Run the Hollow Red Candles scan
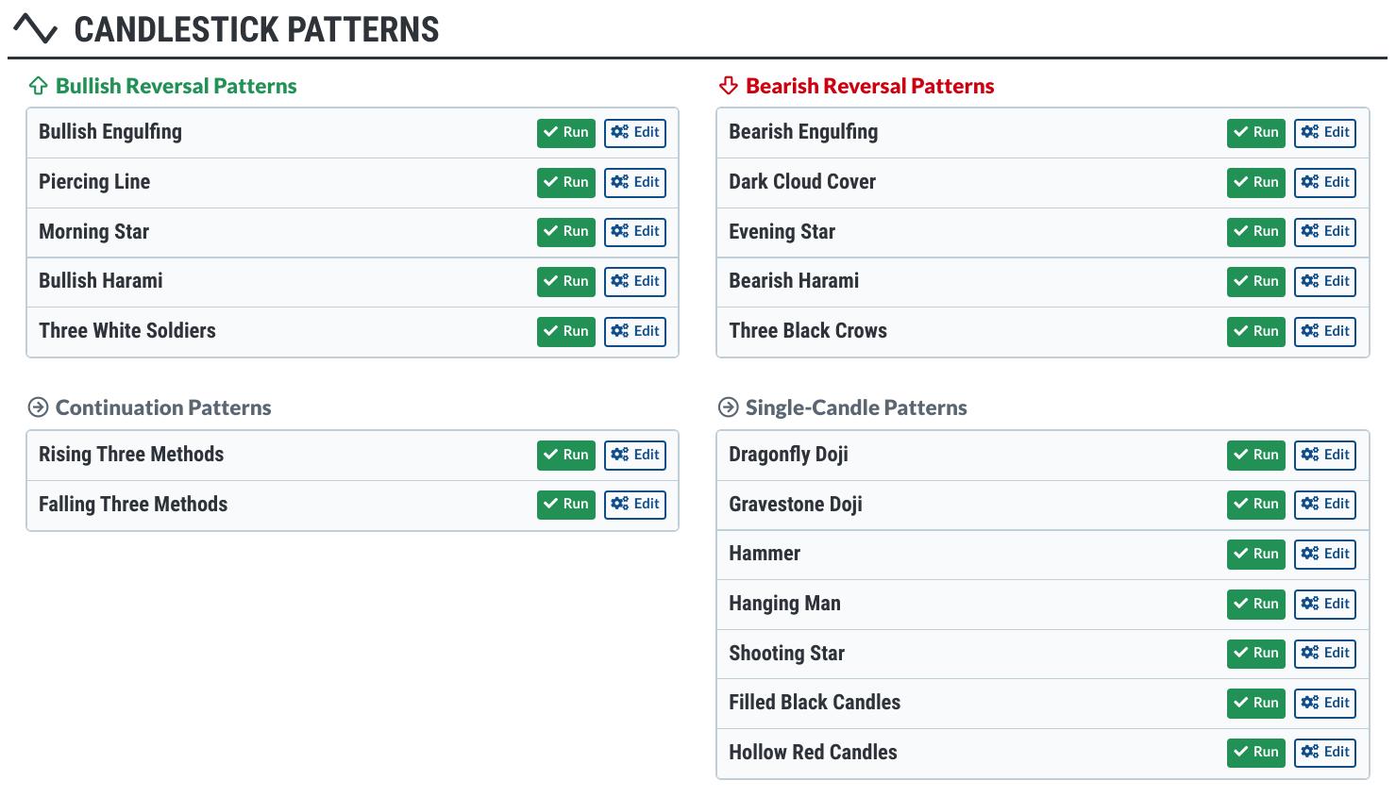The image size is (1396, 797). coord(1255,752)
